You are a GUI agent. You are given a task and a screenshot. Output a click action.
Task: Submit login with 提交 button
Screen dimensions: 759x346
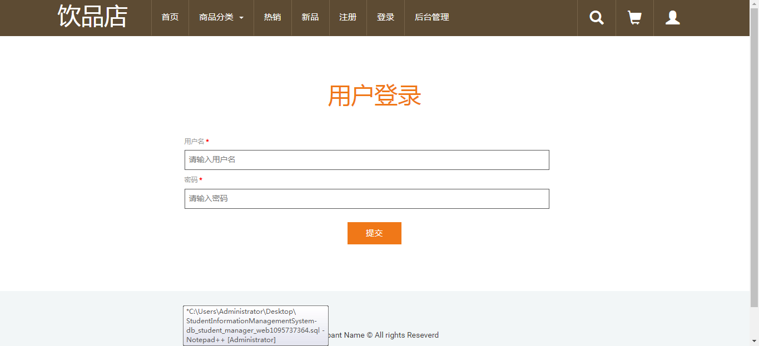pos(374,233)
